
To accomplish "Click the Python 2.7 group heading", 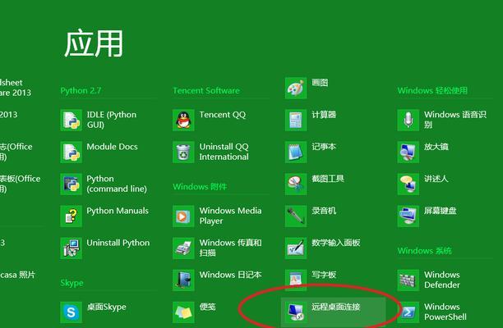I will (x=81, y=90).
